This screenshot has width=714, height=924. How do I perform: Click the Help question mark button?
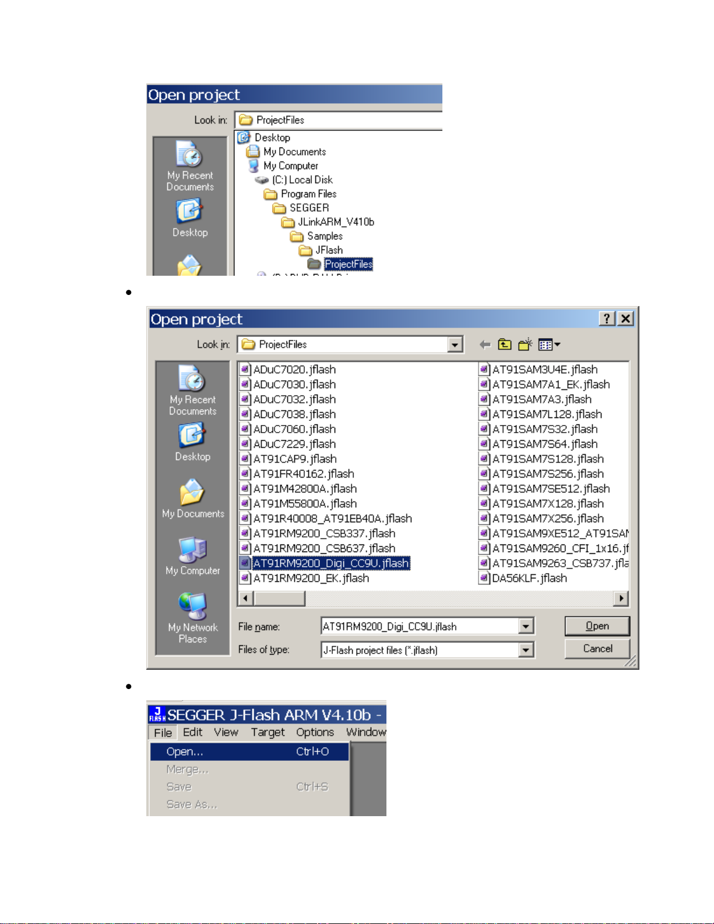[607, 318]
